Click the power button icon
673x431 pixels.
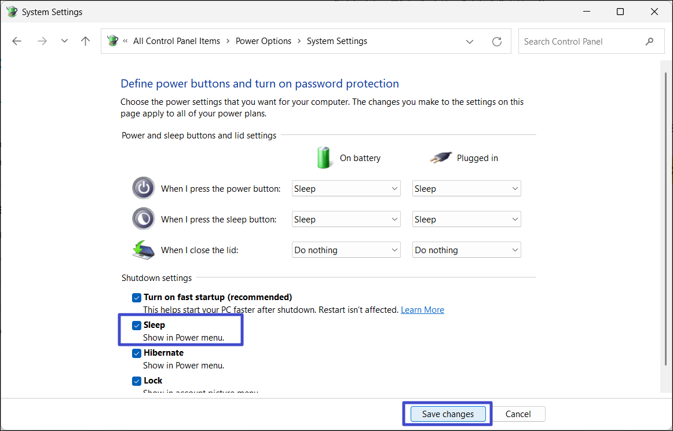[x=143, y=188]
